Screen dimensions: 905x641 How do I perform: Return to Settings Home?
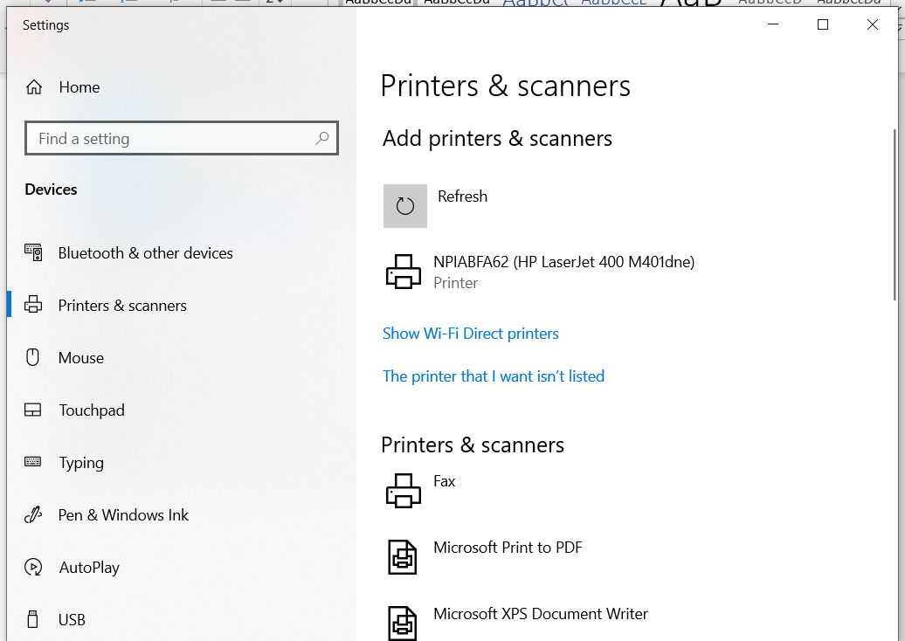click(x=79, y=86)
